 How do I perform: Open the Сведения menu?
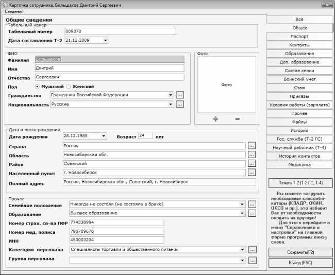[x=14, y=11]
